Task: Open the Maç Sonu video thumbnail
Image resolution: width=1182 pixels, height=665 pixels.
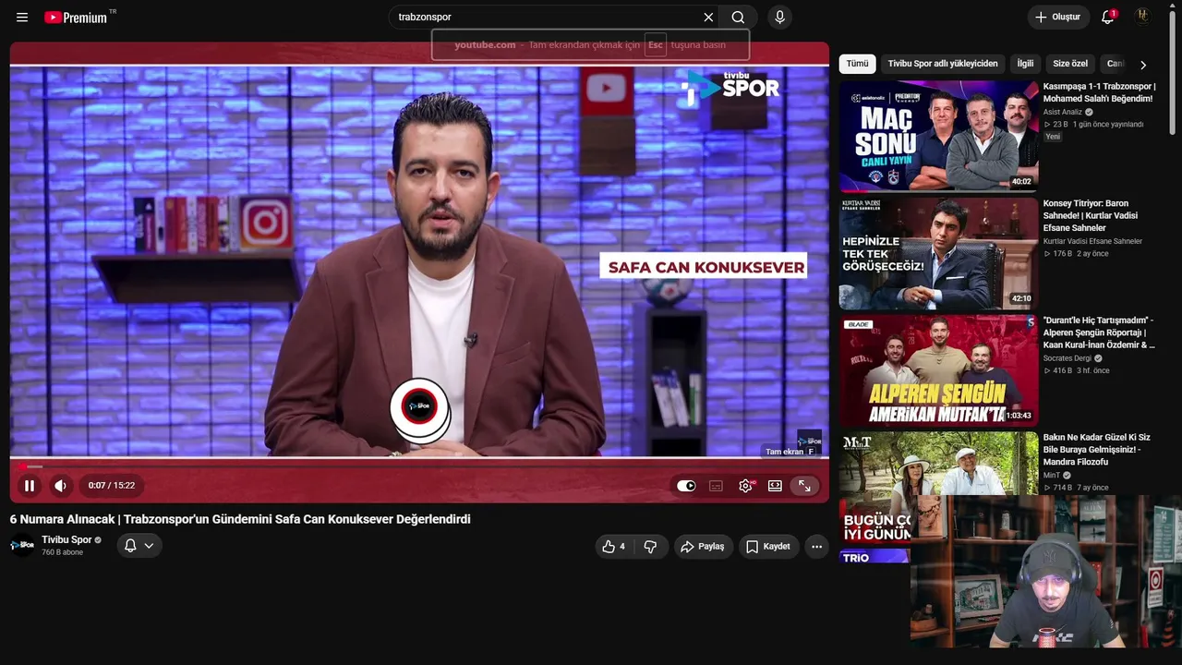Action: (938, 136)
